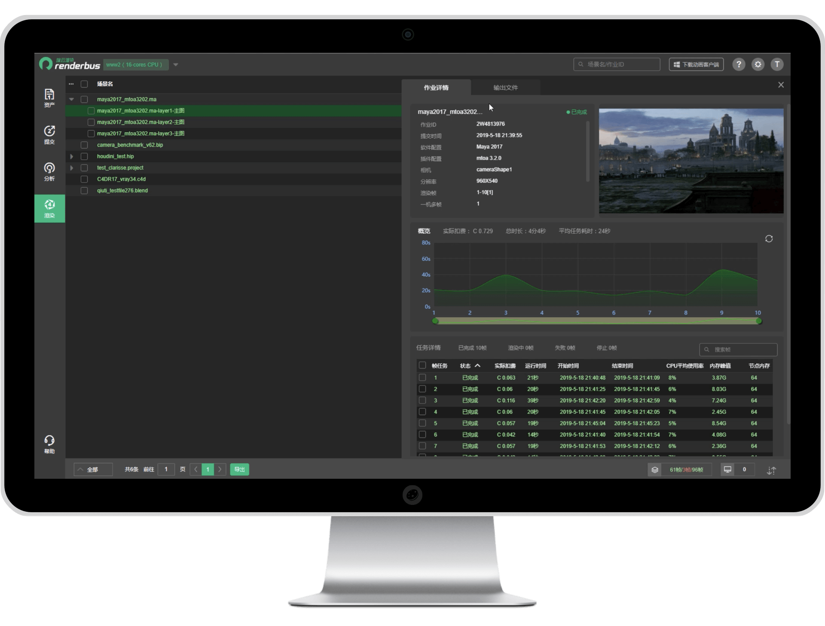Click the three-dots column options icon
The height and width of the screenshot is (626, 825).
click(x=71, y=84)
